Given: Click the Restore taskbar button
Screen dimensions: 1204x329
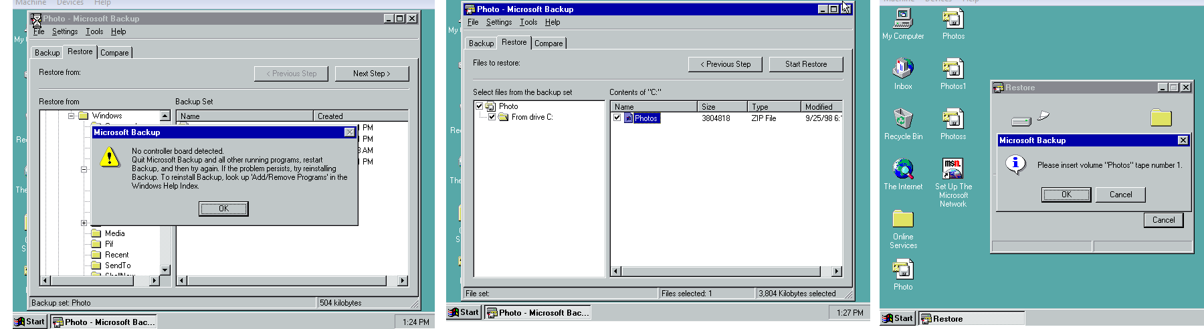Looking at the screenshot, I should tap(971, 319).
